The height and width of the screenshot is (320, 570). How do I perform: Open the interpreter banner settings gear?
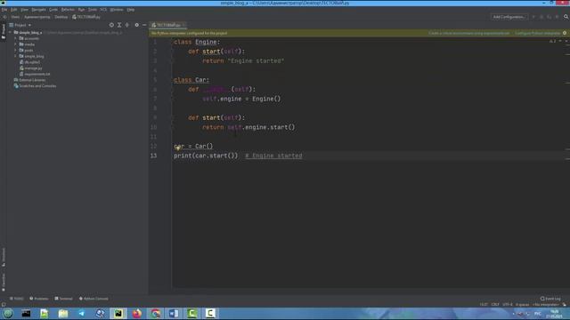[x=565, y=33]
